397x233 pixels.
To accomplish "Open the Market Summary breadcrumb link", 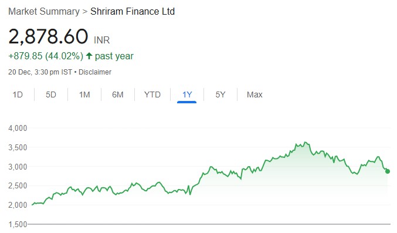I will pyautogui.click(x=44, y=11).
